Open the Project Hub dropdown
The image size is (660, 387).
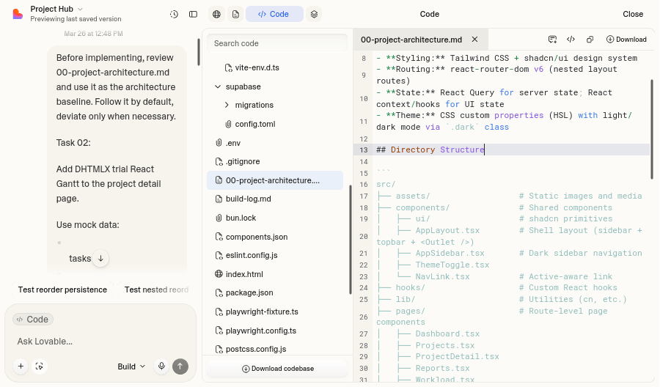tap(56, 9)
